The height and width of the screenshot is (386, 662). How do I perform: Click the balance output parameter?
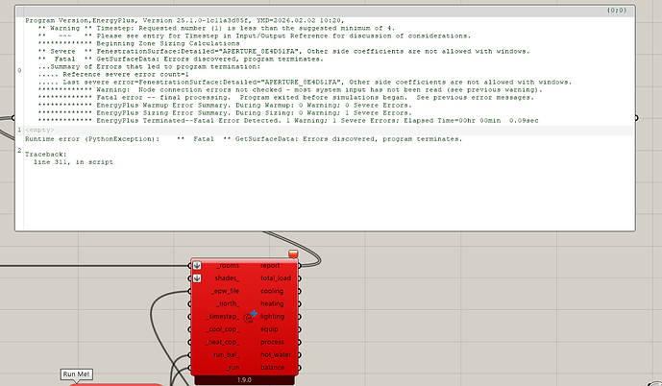pyautogui.click(x=273, y=368)
